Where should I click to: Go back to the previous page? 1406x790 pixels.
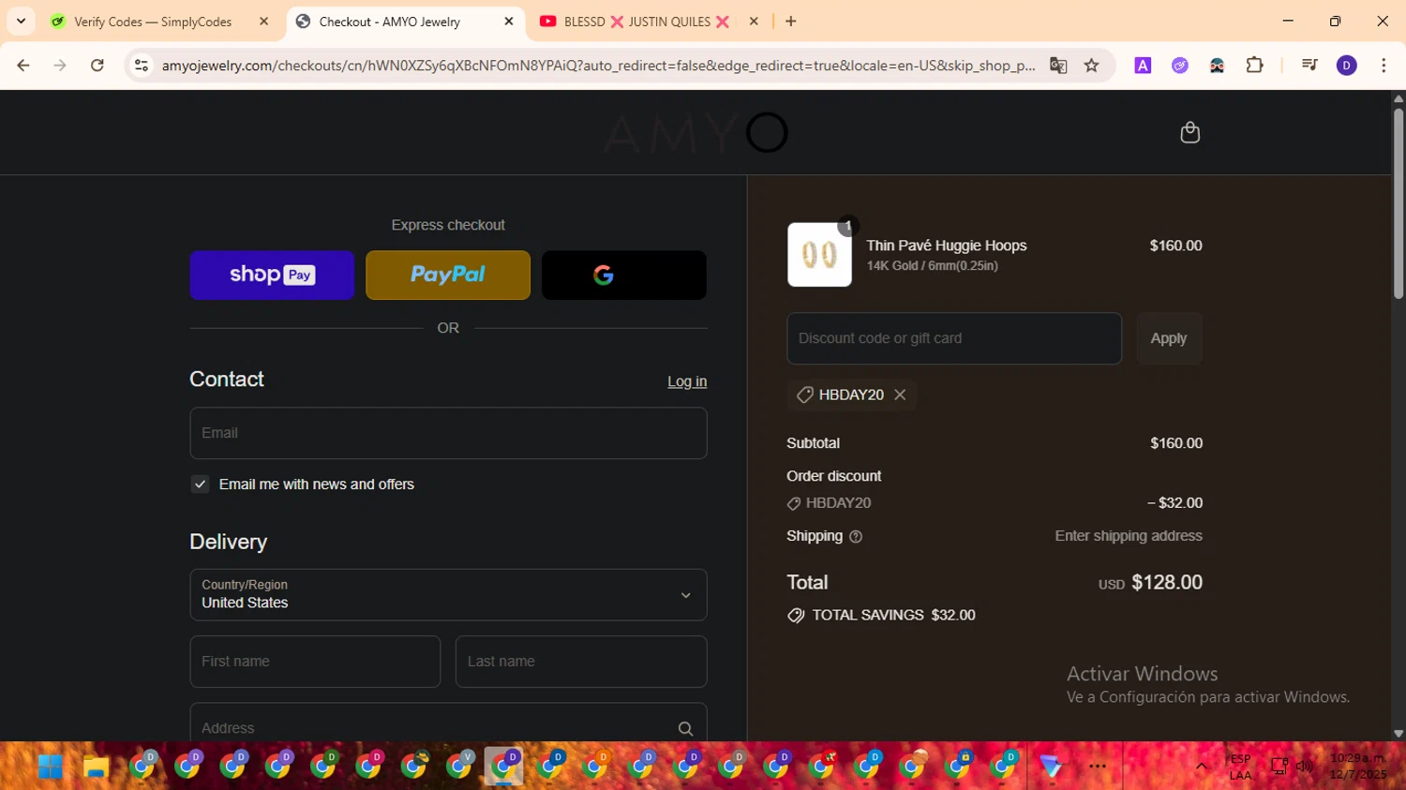(23, 66)
